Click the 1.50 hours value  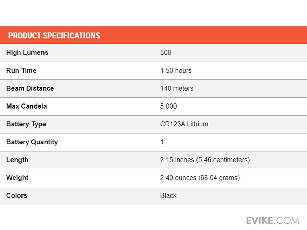[176, 71]
